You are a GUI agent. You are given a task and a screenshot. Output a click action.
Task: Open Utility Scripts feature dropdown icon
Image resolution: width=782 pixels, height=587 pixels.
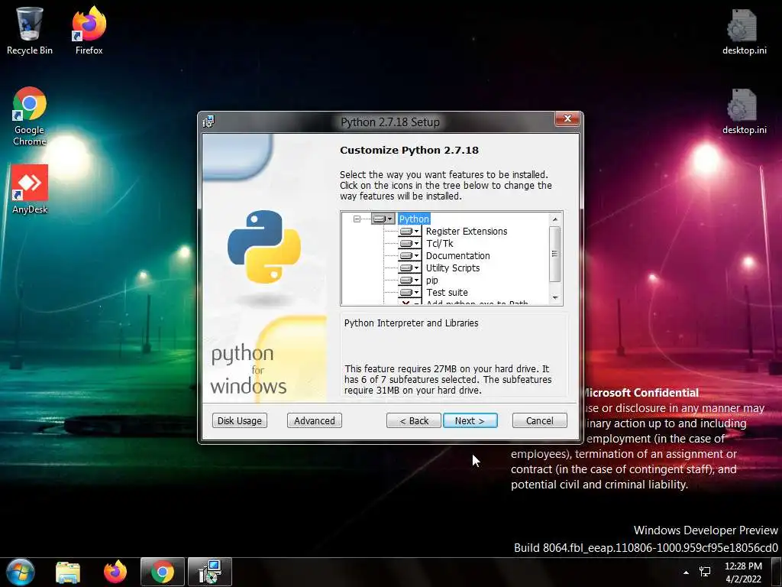pos(409,268)
